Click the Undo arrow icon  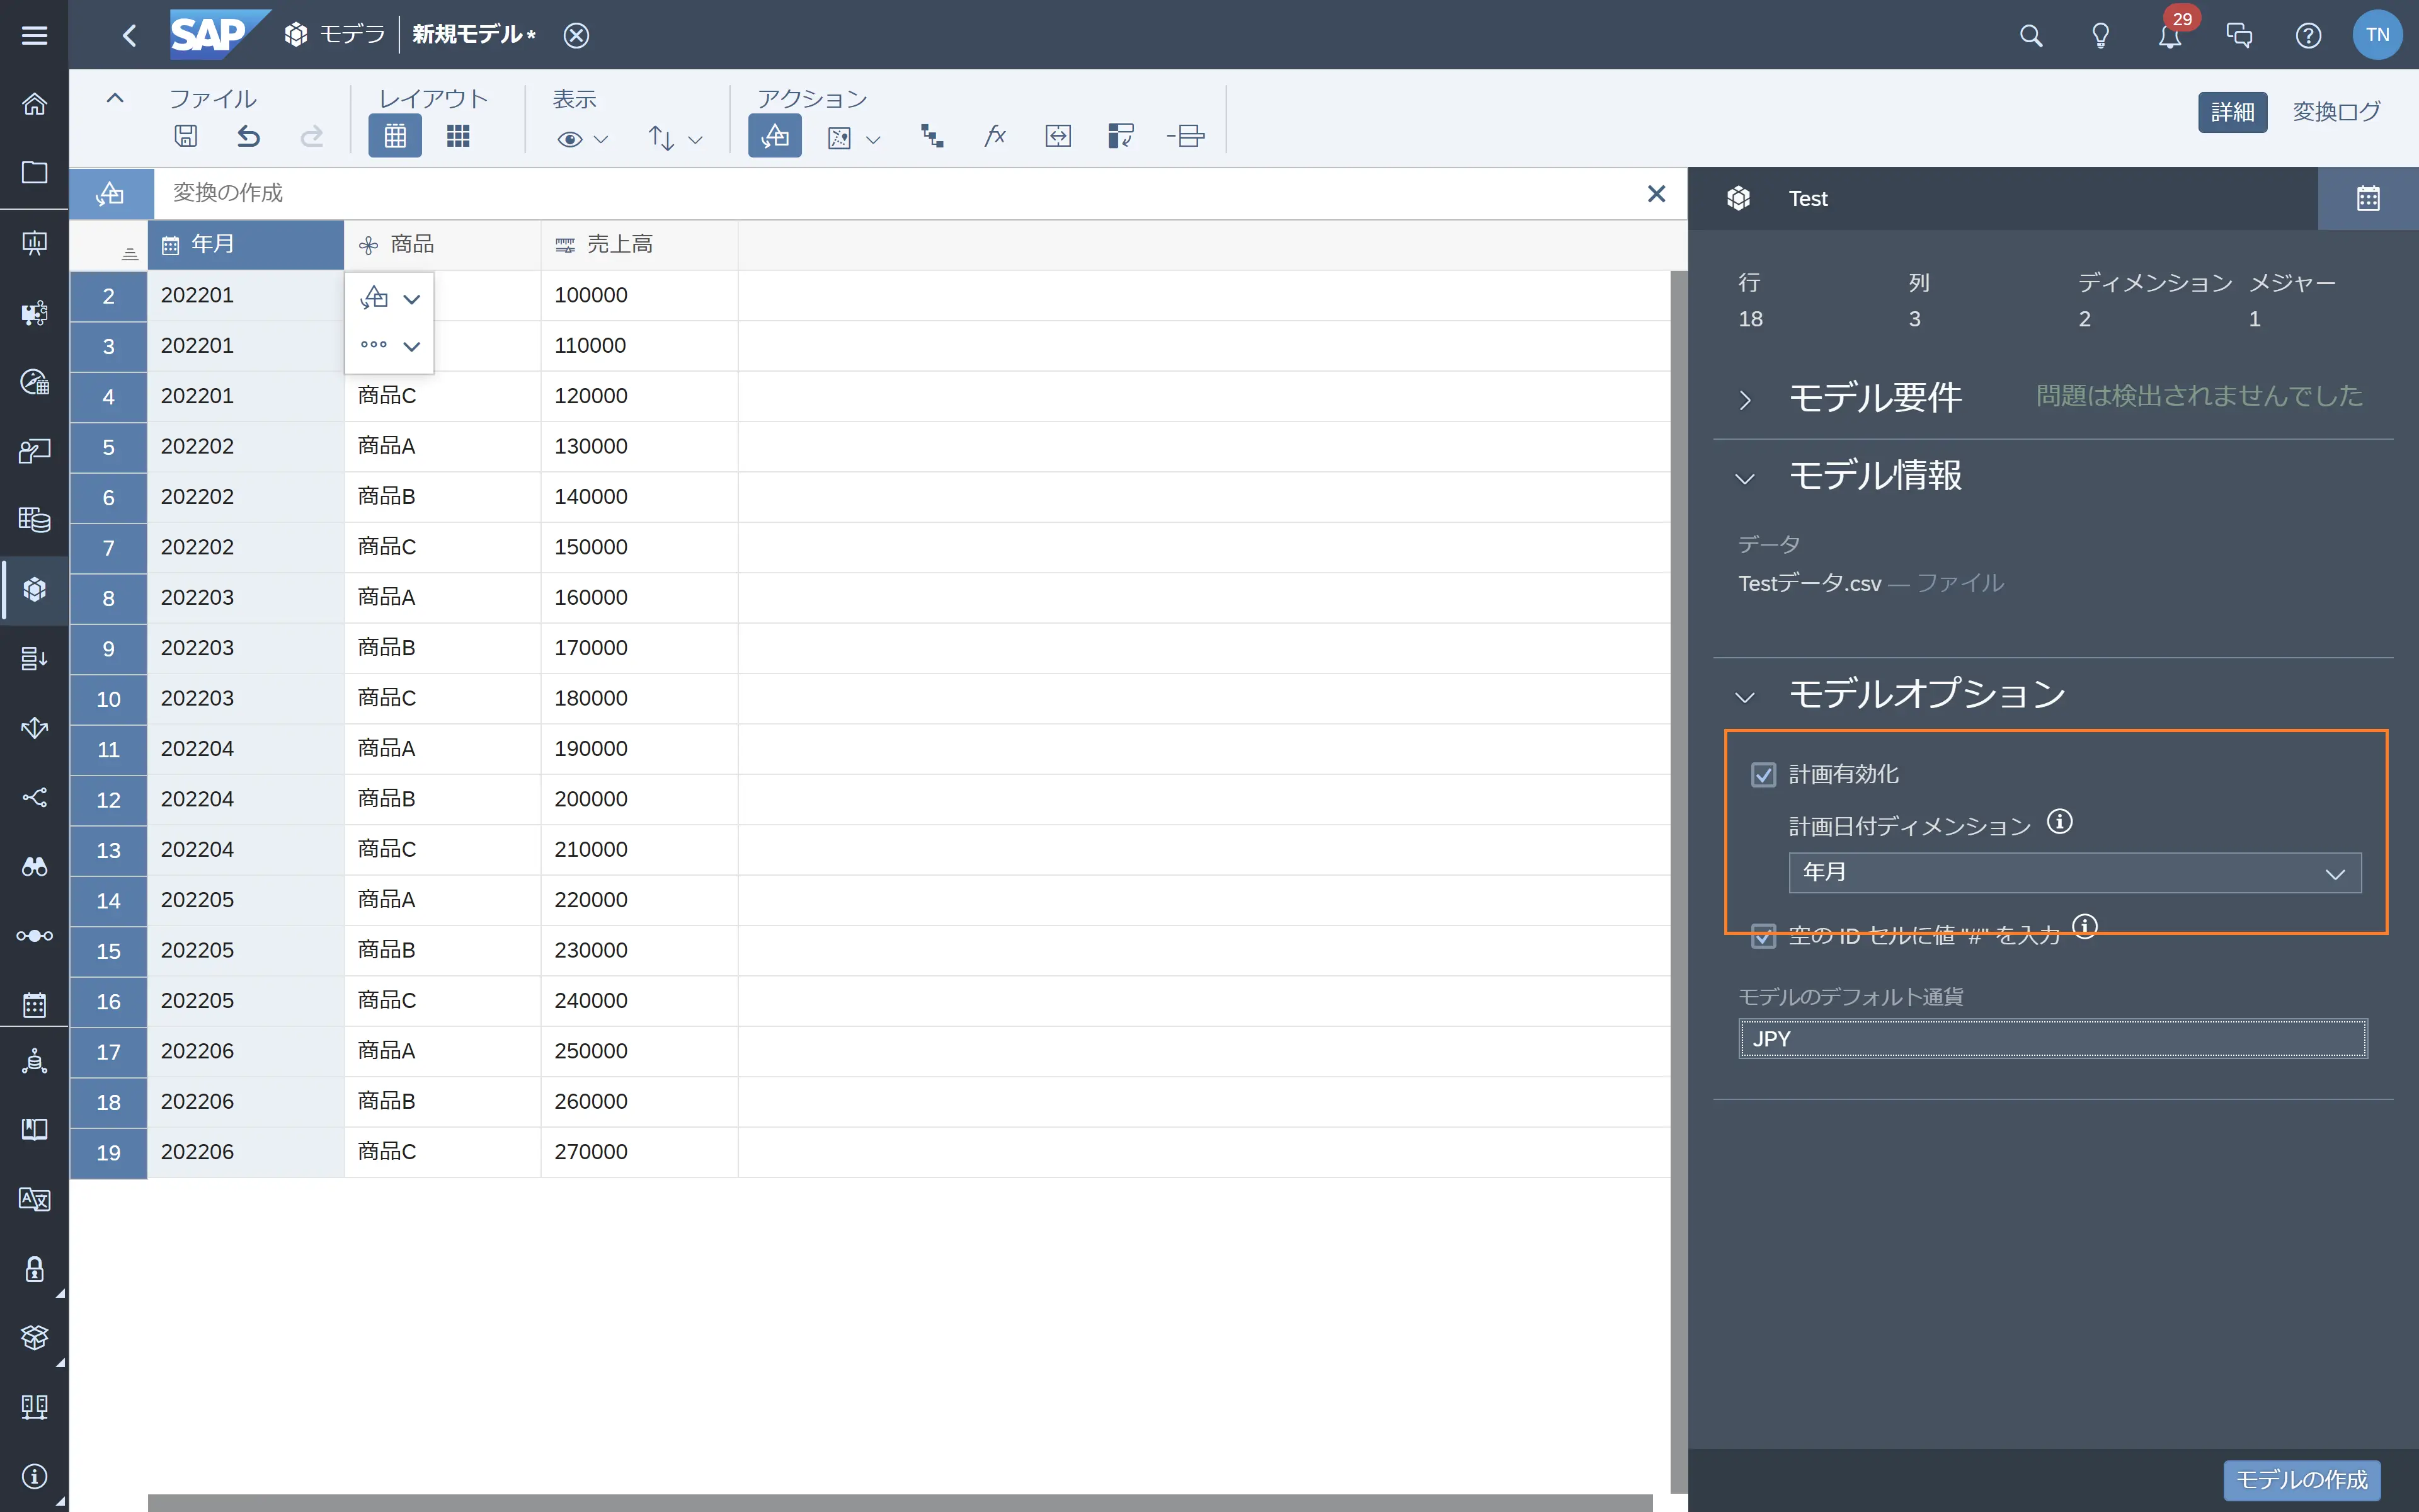pos(248,136)
